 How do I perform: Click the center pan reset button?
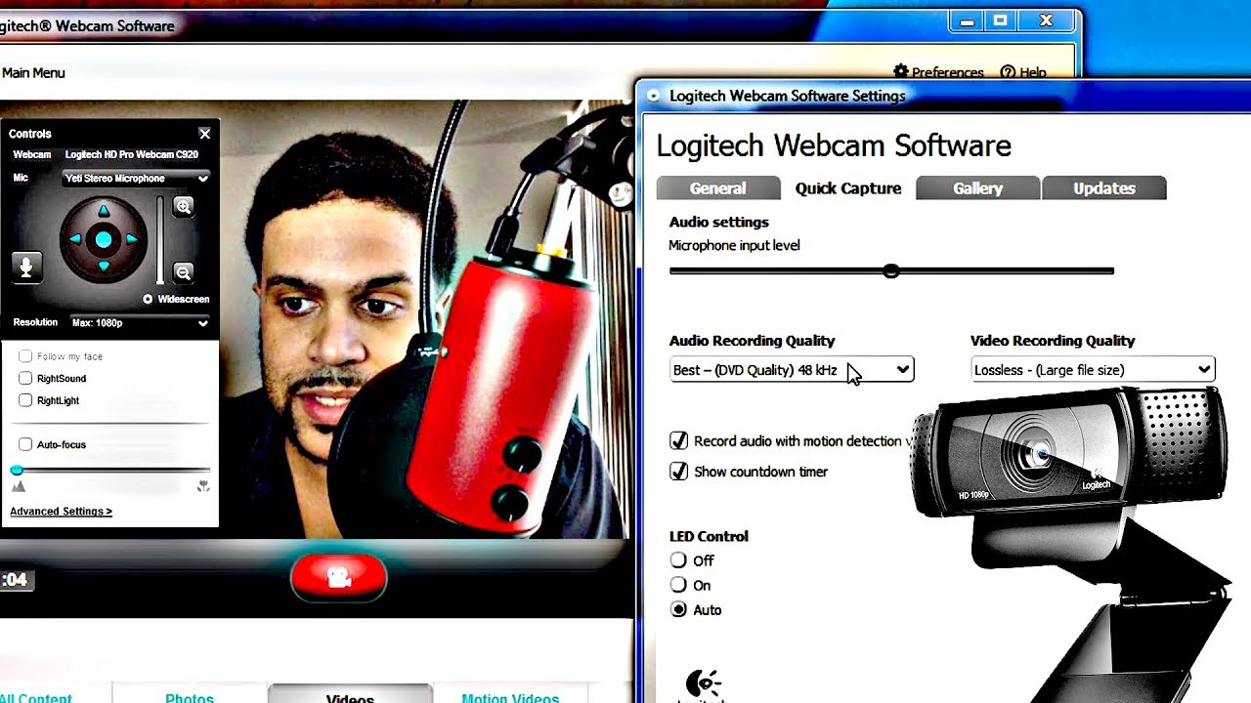pyautogui.click(x=104, y=239)
